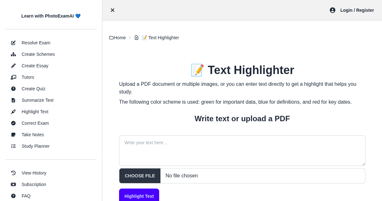Click the Create Schemes sitemap icon
Screen dimensions: 382x201
tap(13, 54)
